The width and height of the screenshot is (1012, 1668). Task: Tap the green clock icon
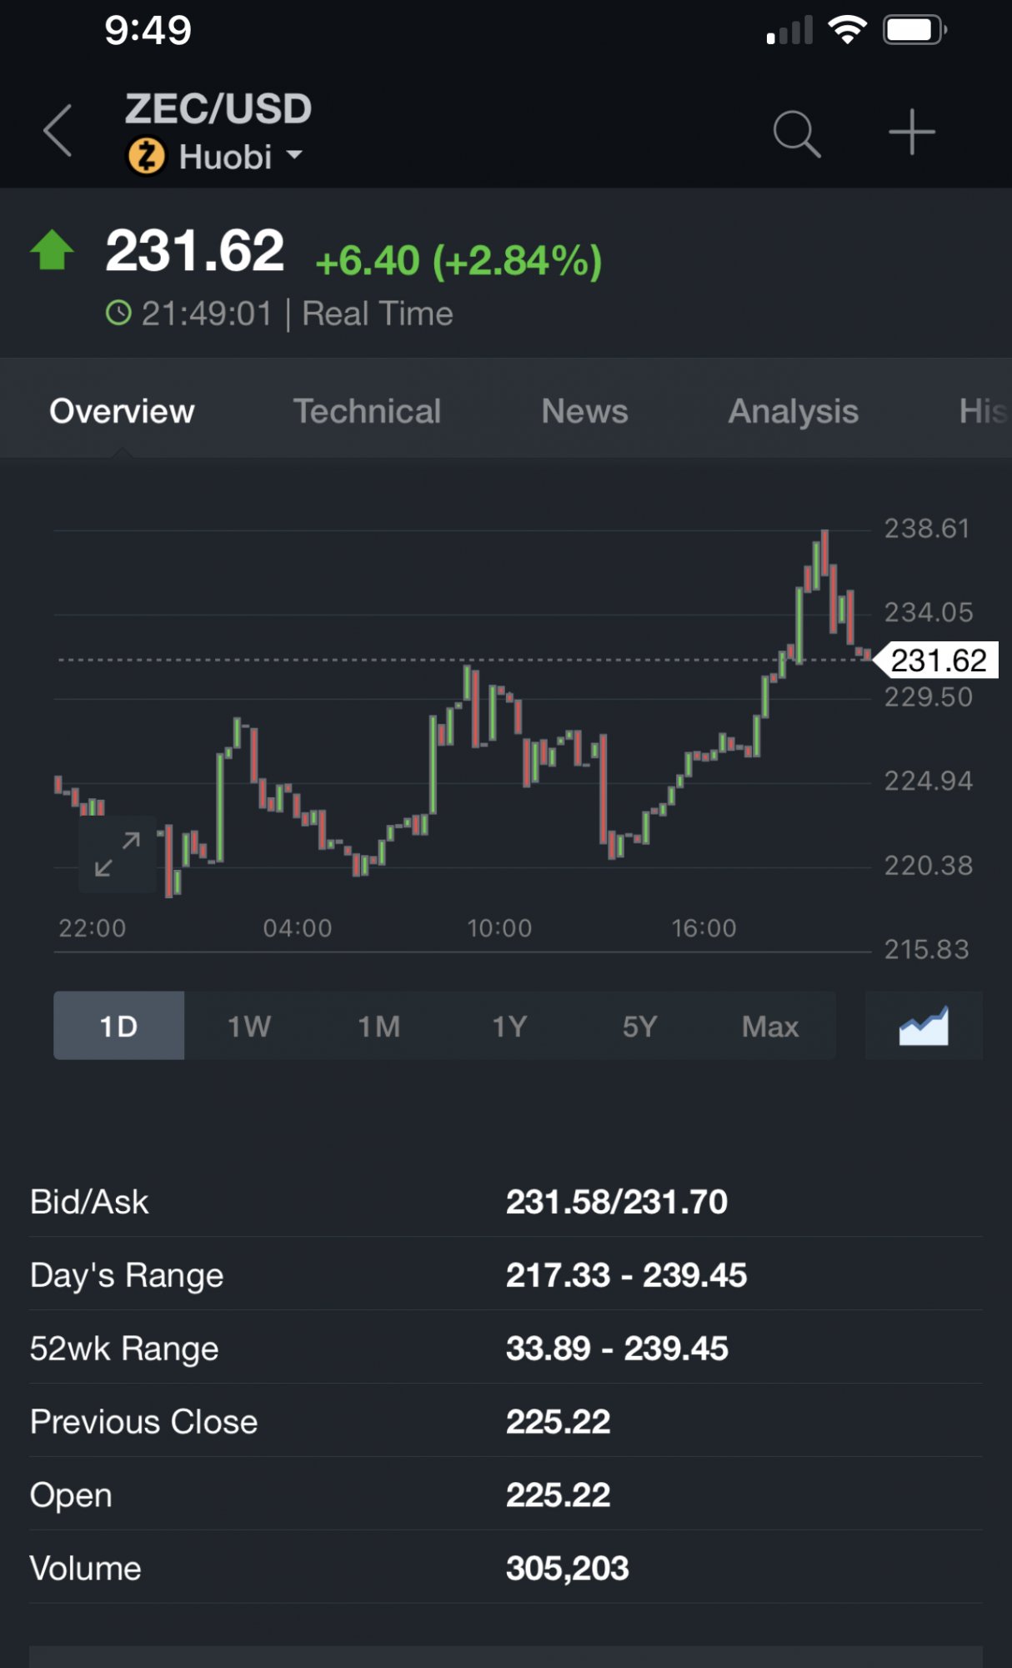[118, 314]
